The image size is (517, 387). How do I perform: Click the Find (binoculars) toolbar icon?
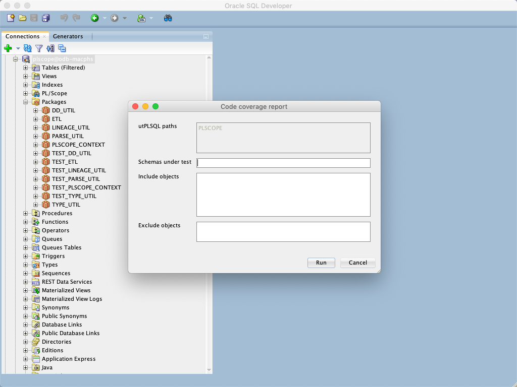click(168, 18)
